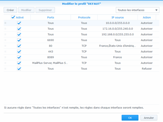Cancel using the Annuler button
This screenshot has height=122, width=163.
[x=149, y=118]
